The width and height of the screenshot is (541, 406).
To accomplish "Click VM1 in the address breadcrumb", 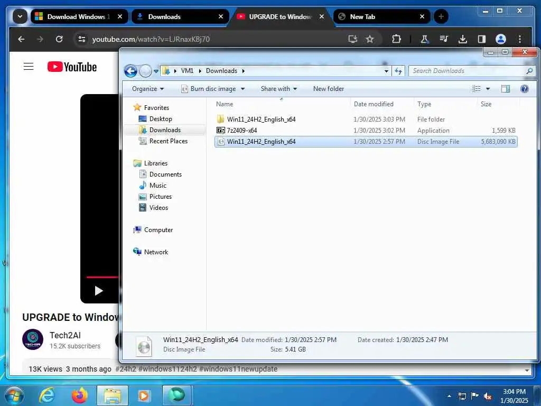I will 187,71.
